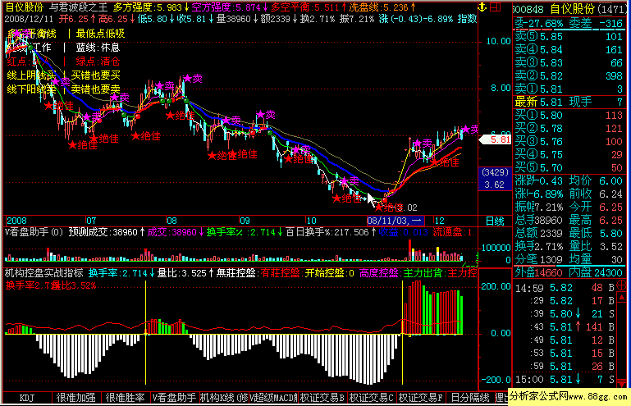The height and width of the screenshot is (406, 631).
Task: Click the 卖② 5.82 ask row
Action: click(569, 76)
